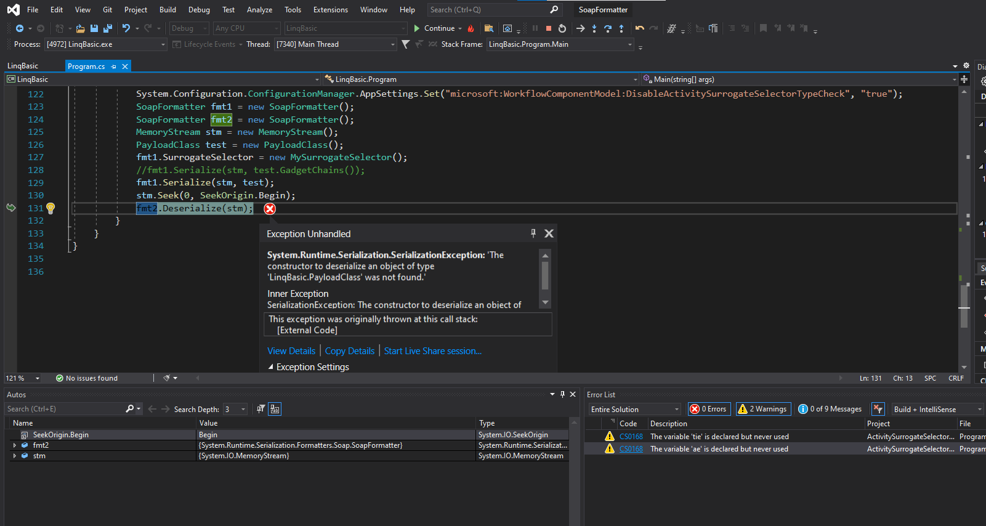Screen dimensions: 986x526
Task: Pin the Program.cs tab
Action: [114, 67]
